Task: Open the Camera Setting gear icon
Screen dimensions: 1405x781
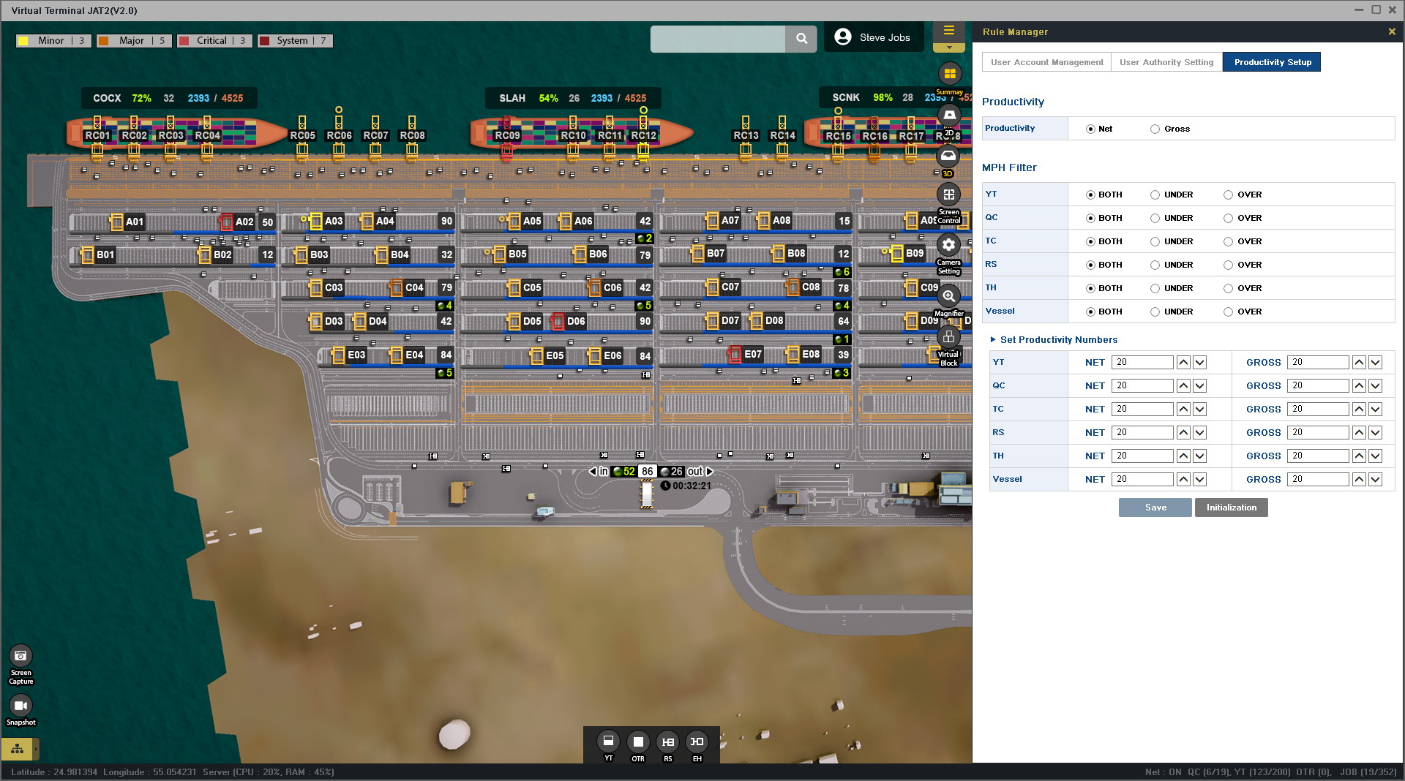Action: (948, 245)
